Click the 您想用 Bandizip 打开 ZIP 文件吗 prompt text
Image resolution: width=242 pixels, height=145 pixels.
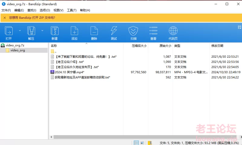click(x=32, y=18)
